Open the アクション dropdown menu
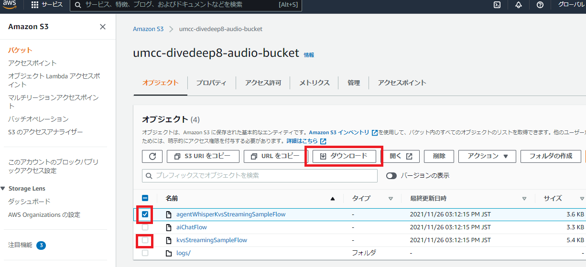 (x=488, y=156)
